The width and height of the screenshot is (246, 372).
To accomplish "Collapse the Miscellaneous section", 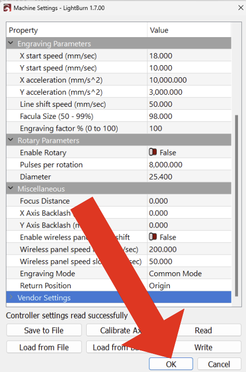I will 11,189.
